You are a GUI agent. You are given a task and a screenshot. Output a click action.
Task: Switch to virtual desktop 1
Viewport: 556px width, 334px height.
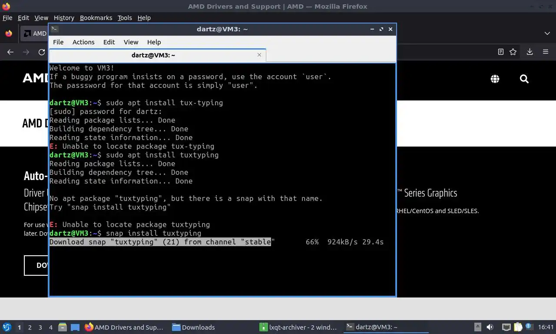tap(19, 327)
